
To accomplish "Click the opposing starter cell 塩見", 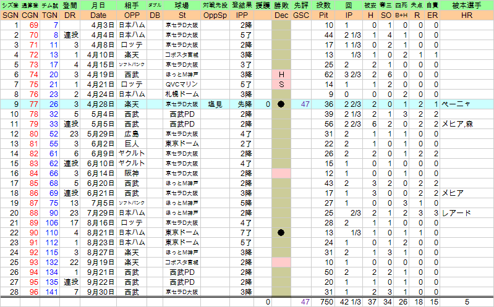I will [215, 104].
